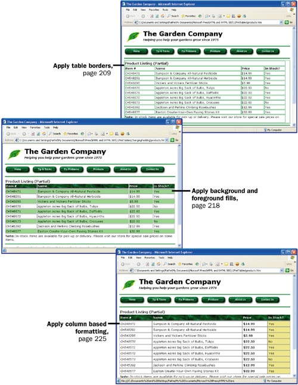Click leaf logo in top window page
298x385 pixels.
coord(134,36)
